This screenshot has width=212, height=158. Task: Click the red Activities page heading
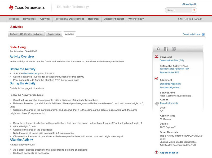click(17, 27)
